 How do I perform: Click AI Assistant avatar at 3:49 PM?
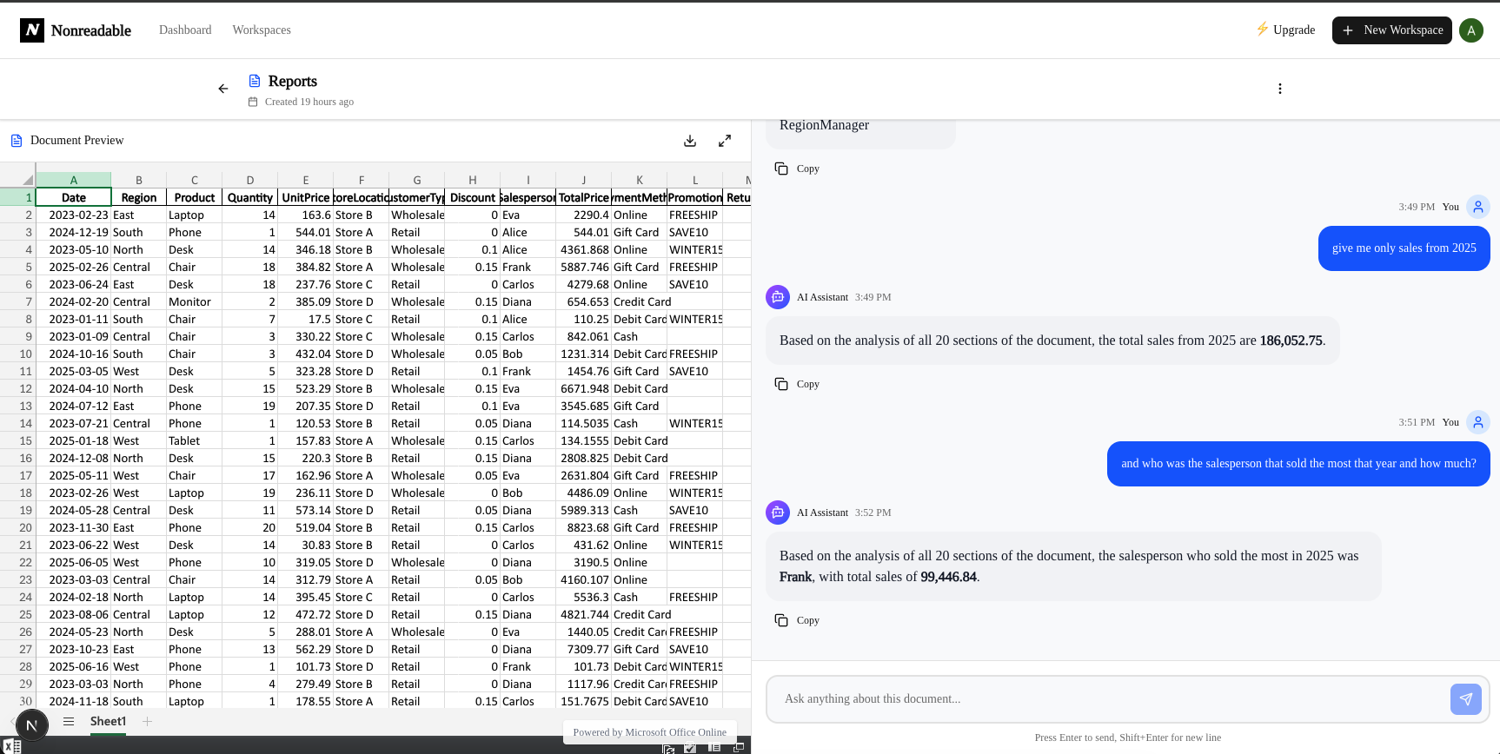[778, 297]
